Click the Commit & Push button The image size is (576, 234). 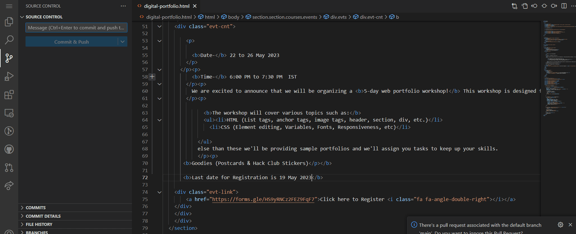click(x=72, y=42)
